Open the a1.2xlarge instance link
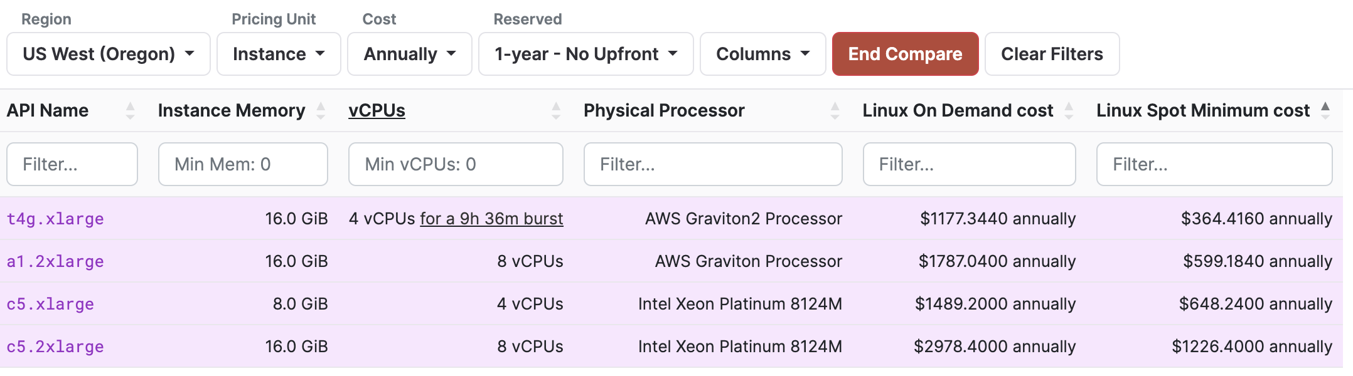 [x=55, y=261]
